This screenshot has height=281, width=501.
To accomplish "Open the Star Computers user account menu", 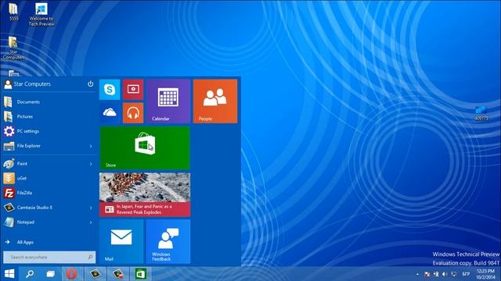I will pyautogui.click(x=27, y=84).
